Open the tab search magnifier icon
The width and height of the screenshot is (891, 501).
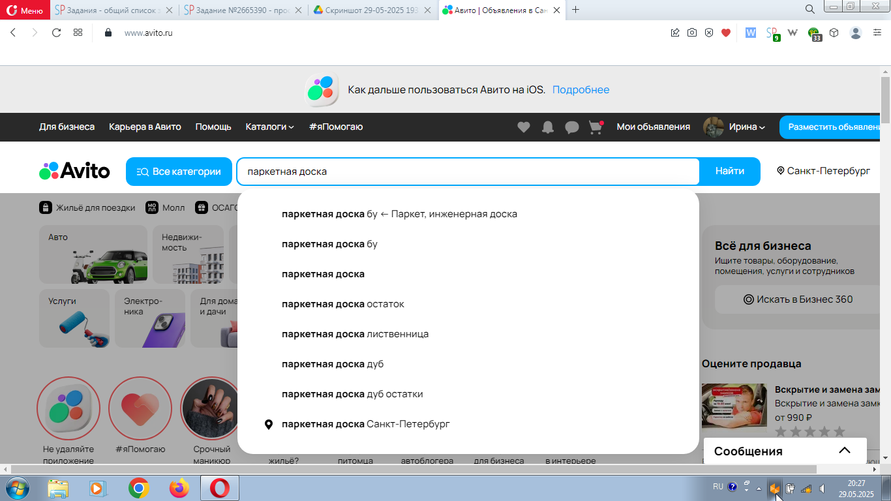tap(809, 9)
